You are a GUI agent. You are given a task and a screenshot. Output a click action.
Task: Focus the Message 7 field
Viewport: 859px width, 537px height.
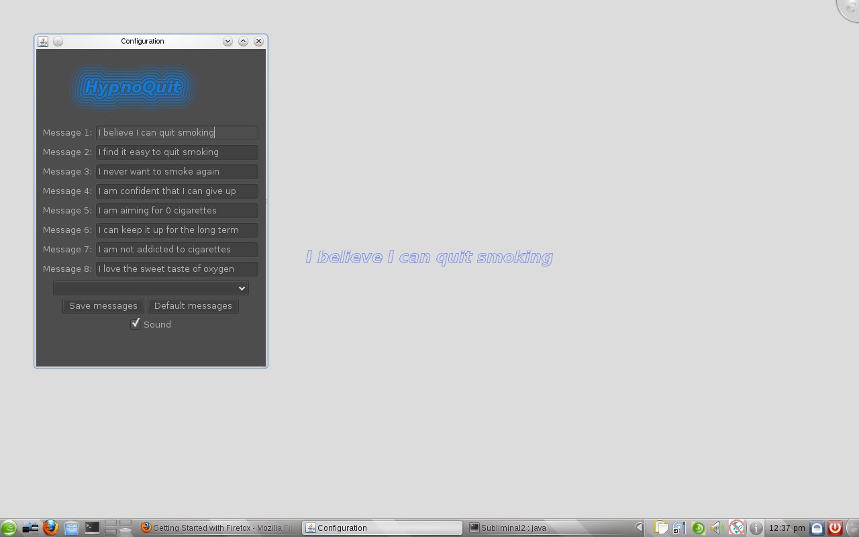pos(177,250)
